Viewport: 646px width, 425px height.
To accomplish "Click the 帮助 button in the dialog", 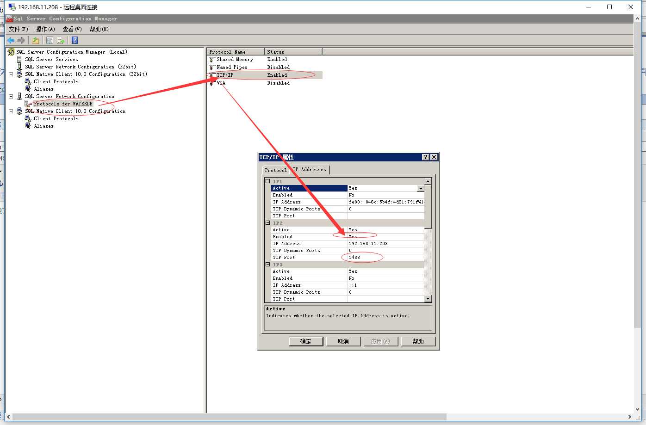I will pos(418,341).
